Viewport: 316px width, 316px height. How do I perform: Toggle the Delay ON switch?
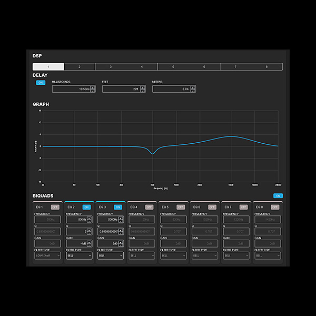[x=40, y=83]
